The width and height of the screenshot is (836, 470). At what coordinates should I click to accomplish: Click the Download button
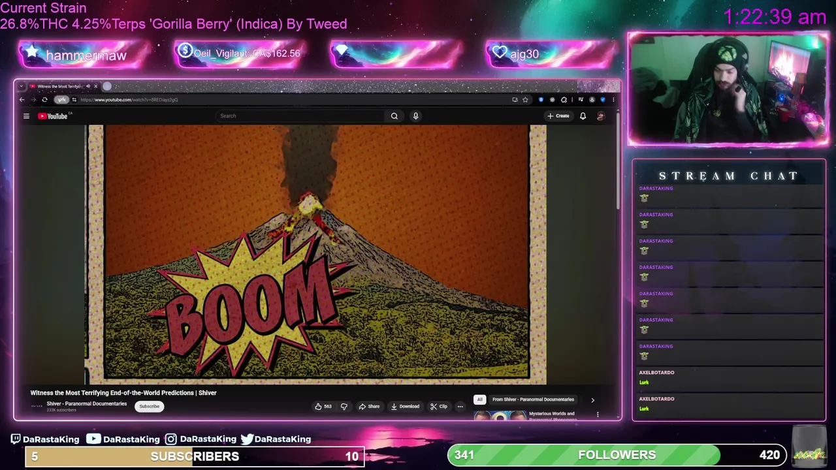pyautogui.click(x=405, y=406)
